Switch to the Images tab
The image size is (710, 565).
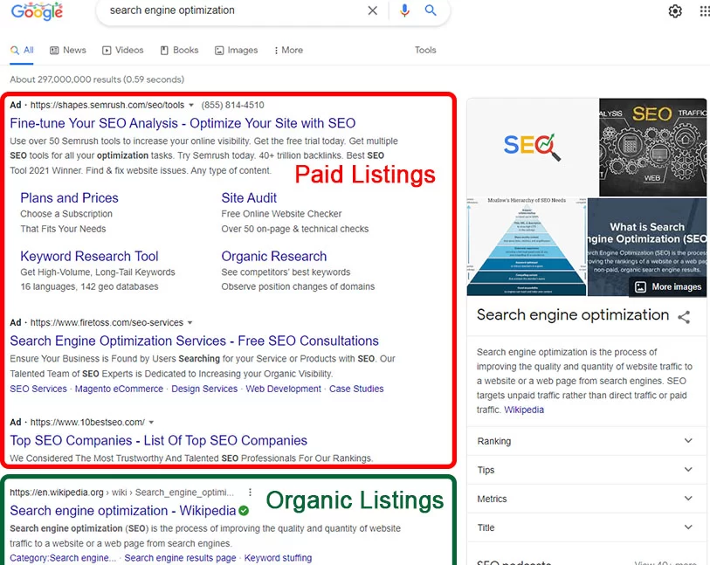point(236,50)
